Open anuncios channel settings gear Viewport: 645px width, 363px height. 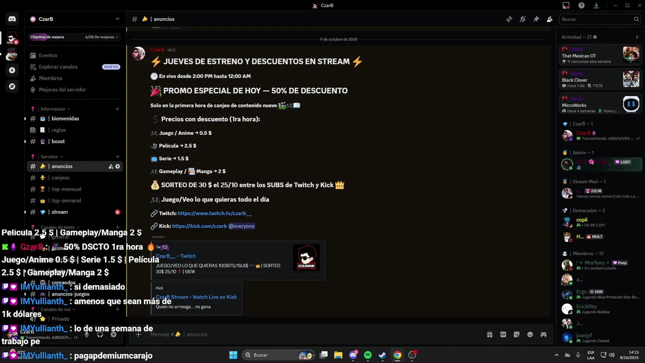(x=117, y=166)
